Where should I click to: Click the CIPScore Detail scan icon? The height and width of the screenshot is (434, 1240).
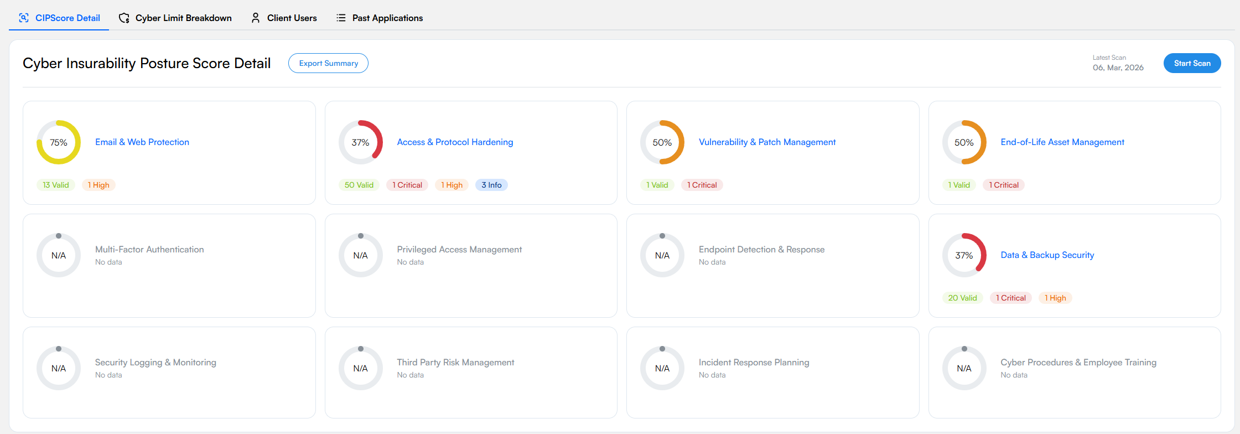(24, 18)
